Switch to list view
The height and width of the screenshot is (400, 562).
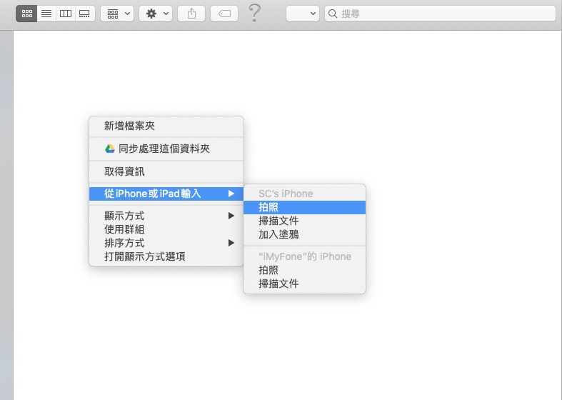(46, 14)
